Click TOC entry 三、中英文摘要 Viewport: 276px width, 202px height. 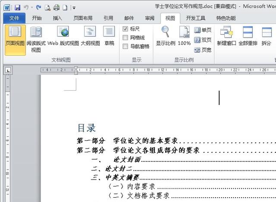click(x=115, y=177)
